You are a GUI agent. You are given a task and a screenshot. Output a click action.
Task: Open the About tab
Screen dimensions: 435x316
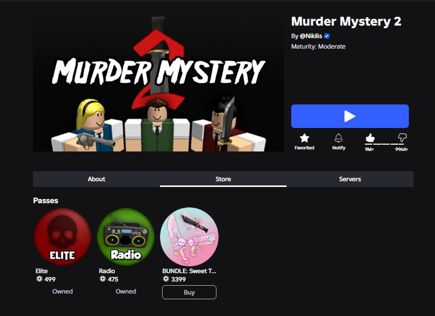click(97, 179)
